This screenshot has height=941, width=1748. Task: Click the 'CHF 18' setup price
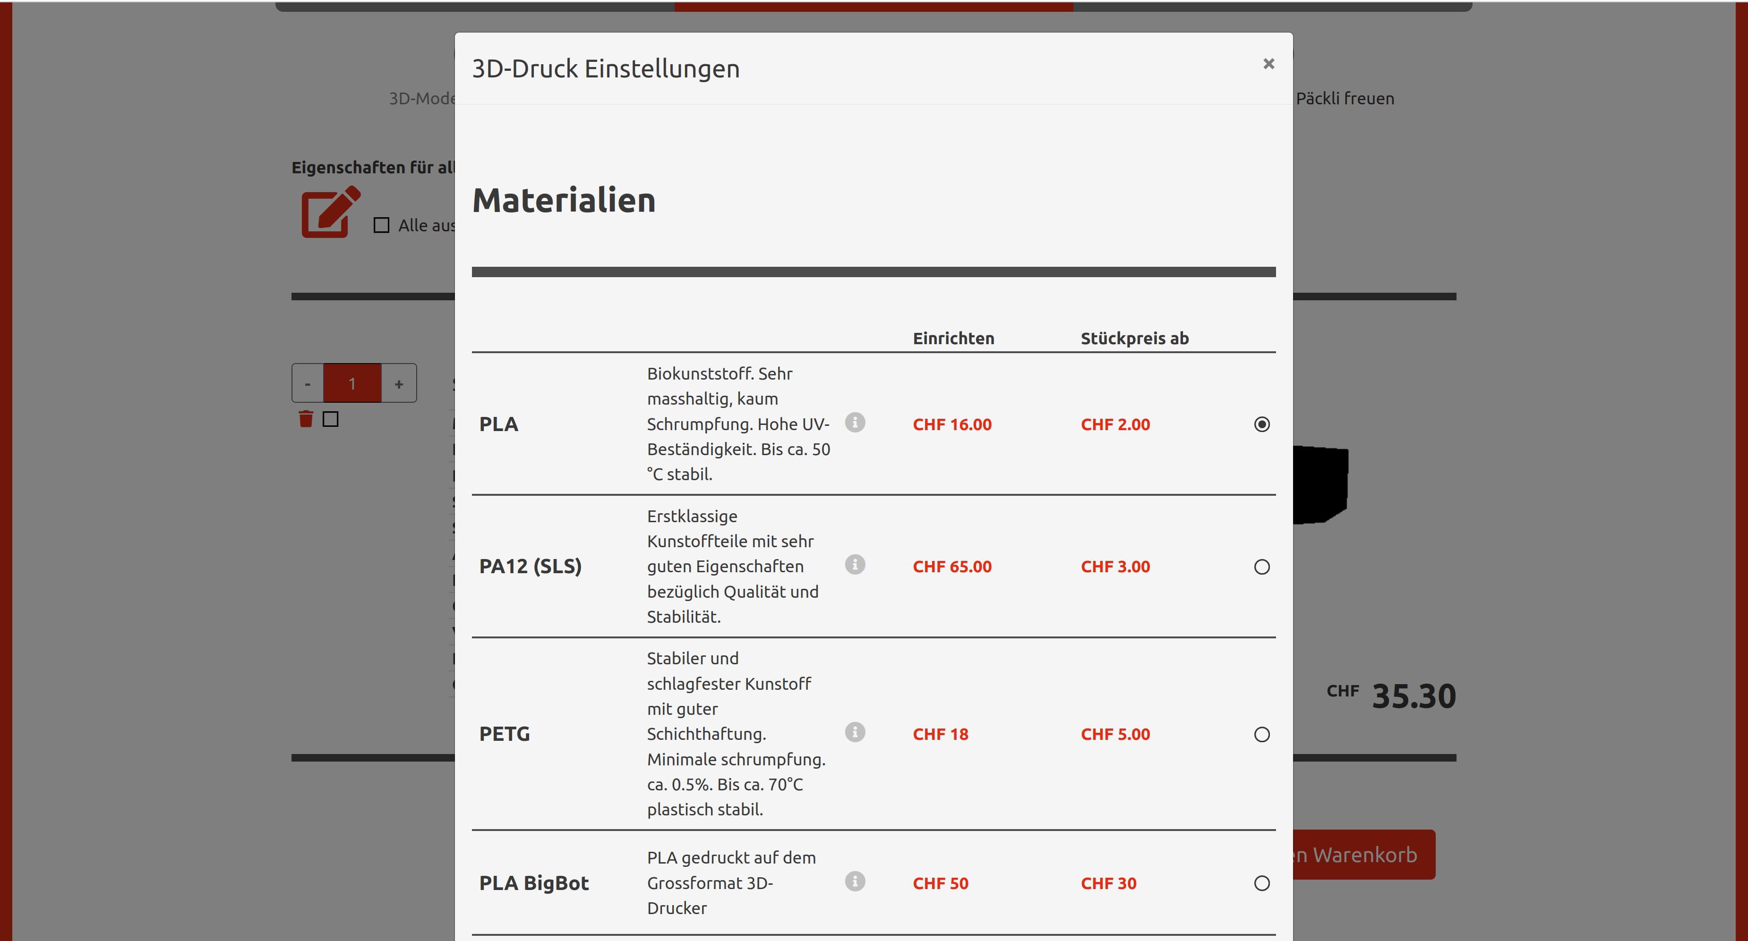[x=941, y=734]
